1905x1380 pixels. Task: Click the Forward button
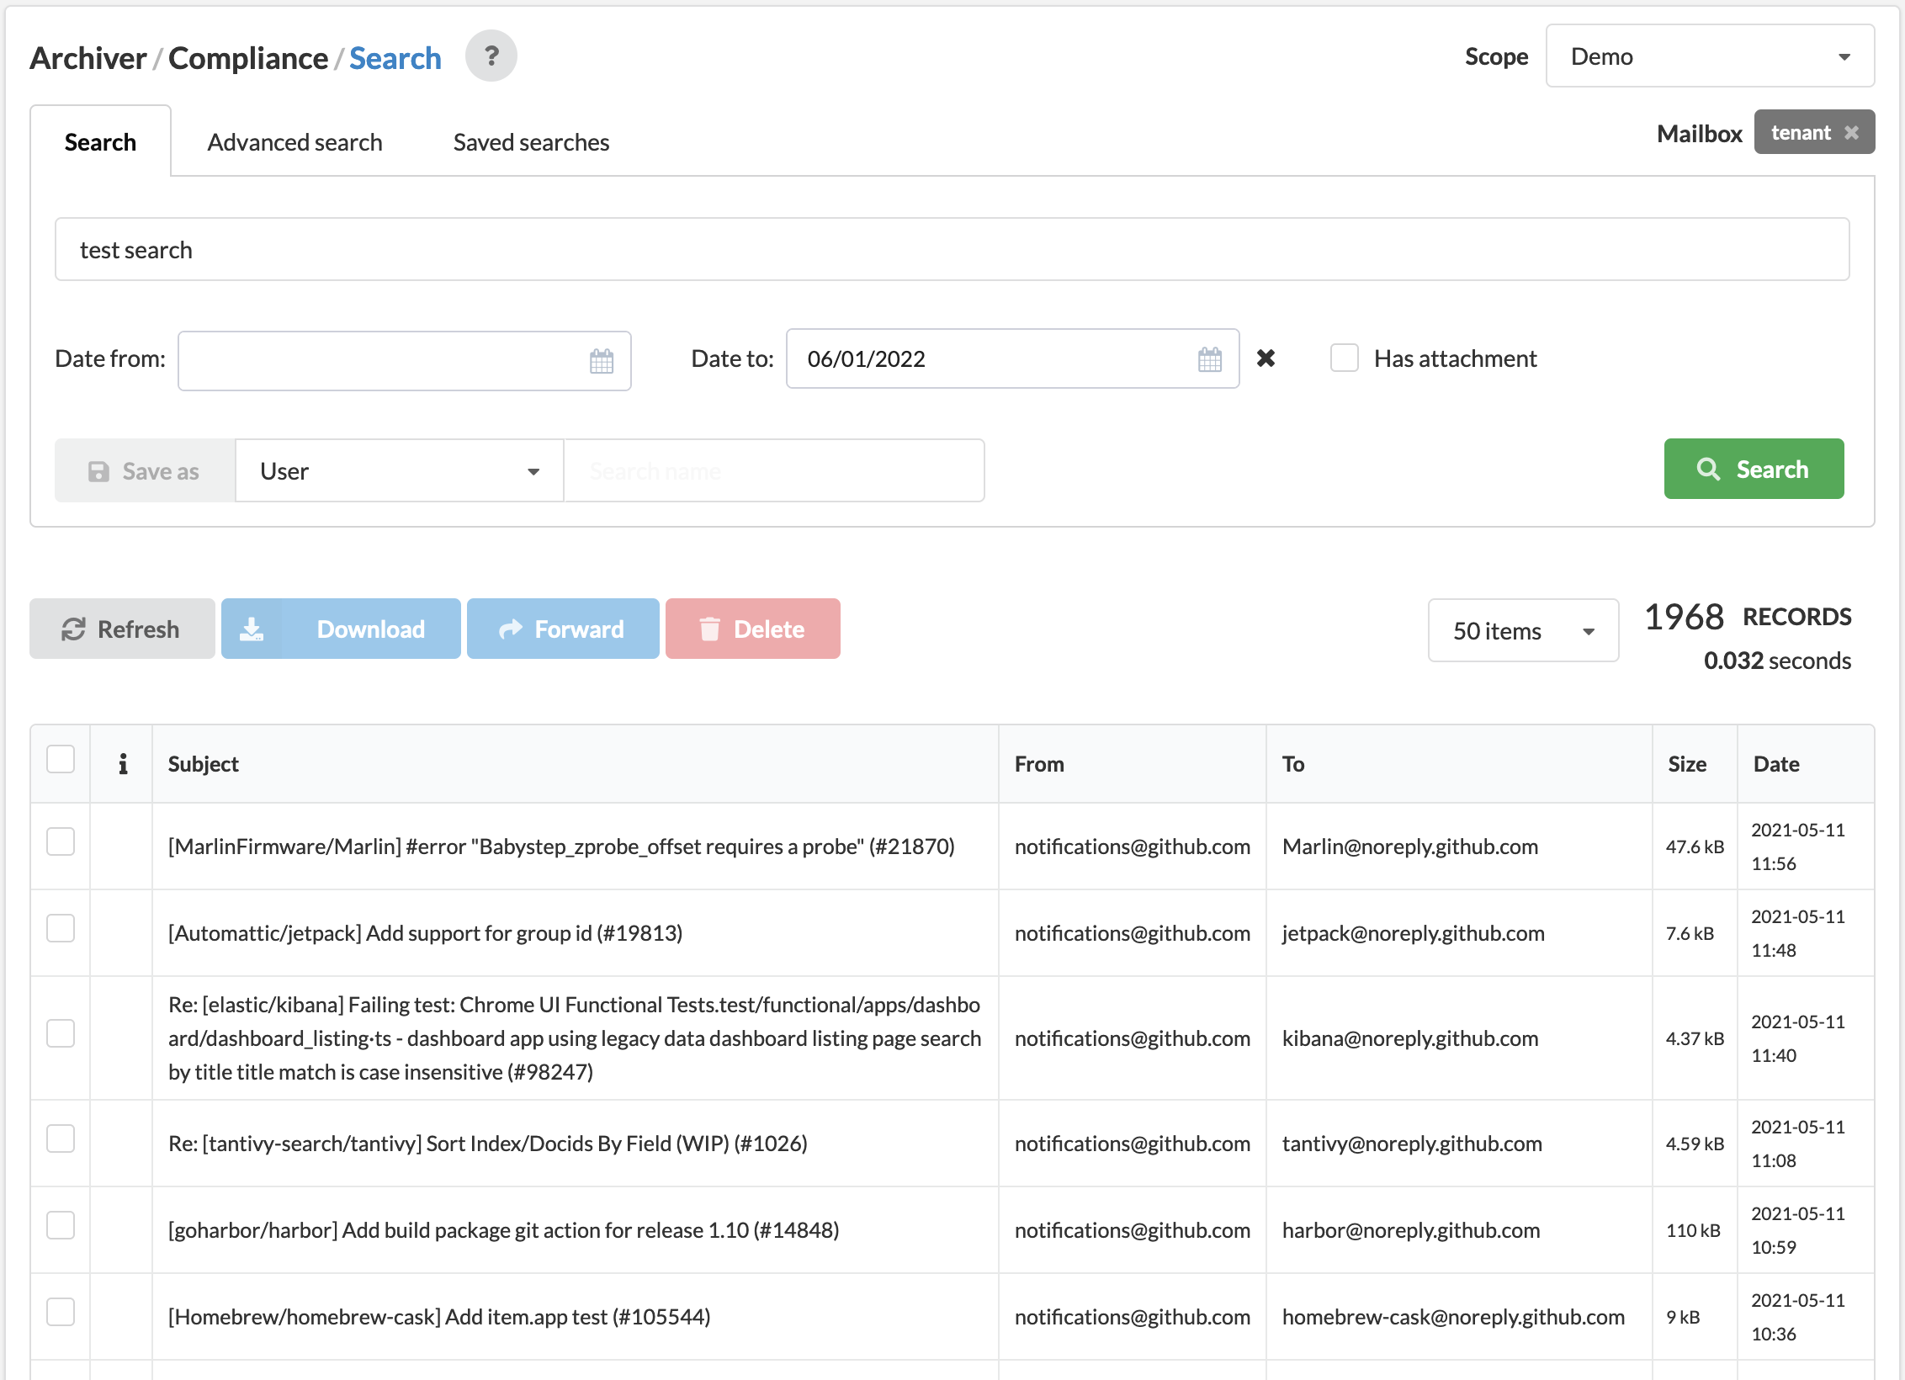tap(563, 629)
